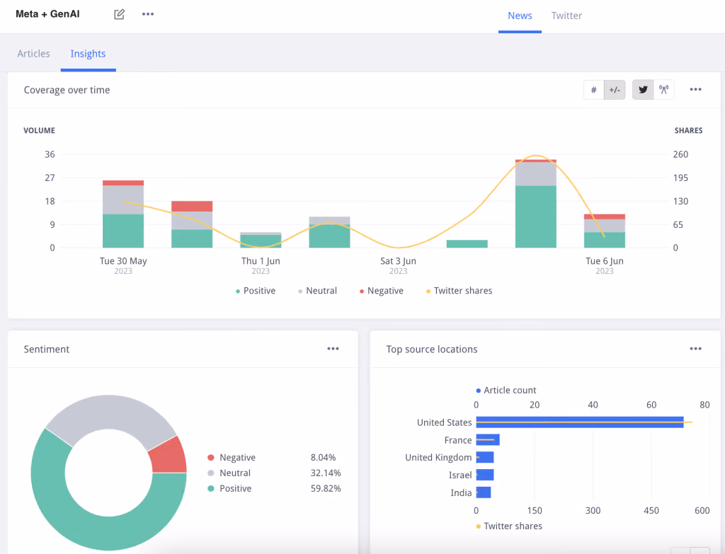Viewport: 725px width, 554px height.
Task: Click the Article count legend item
Action: (x=506, y=391)
